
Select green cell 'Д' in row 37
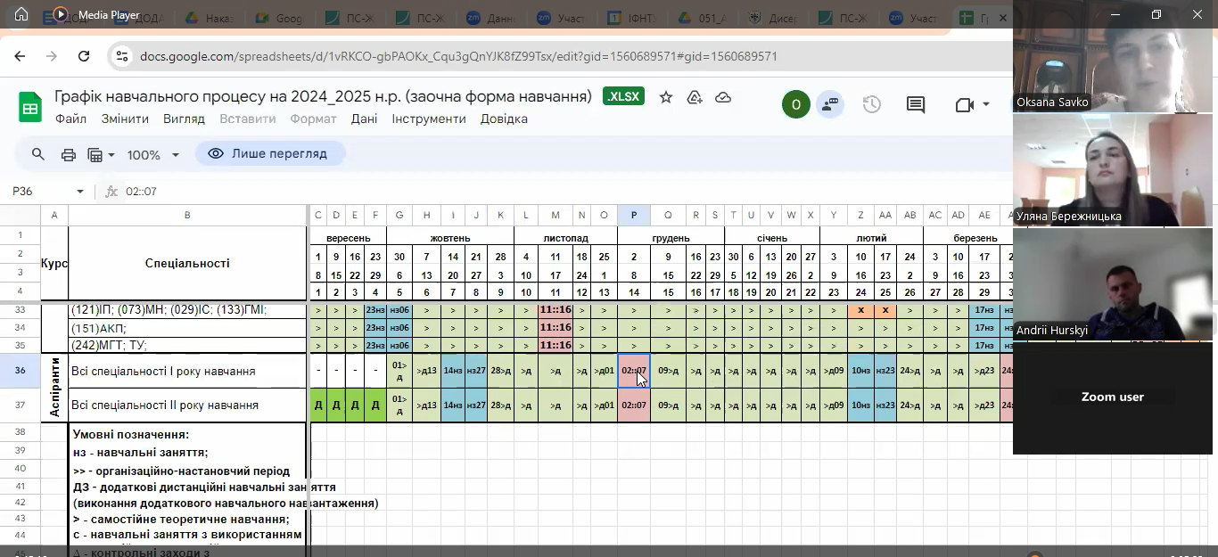[318, 405]
